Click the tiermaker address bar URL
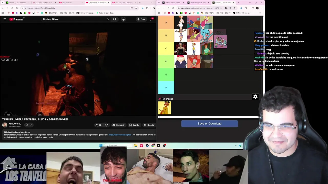 pyautogui.click(x=201, y=8)
